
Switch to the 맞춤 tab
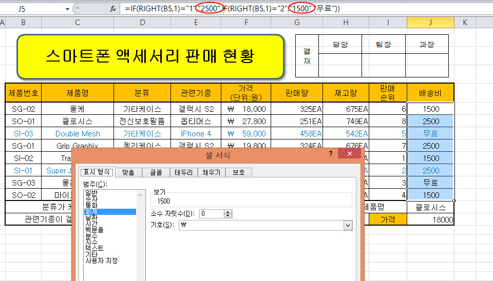[x=127, y=172]
